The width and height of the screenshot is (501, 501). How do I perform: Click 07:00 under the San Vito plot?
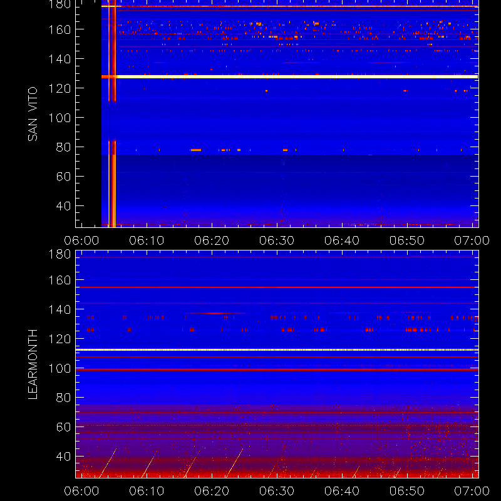pyautogui.click(x=472, y=240)
